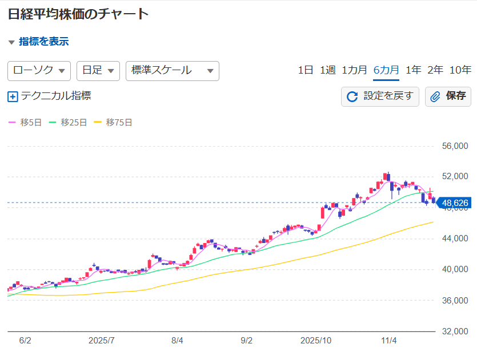Screen dimensions: 477x348
Task: Toggle the 移75日 moving average legend
Action: [113, 122]
